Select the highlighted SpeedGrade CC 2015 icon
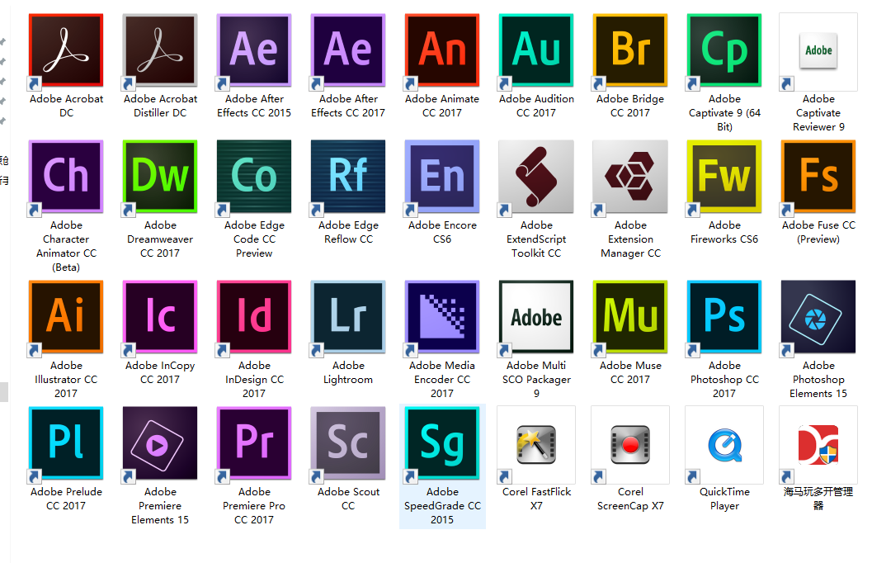872x563 pixels. click(x=442, y=443)
